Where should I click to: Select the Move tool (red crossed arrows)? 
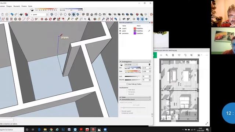click(42, 19)
